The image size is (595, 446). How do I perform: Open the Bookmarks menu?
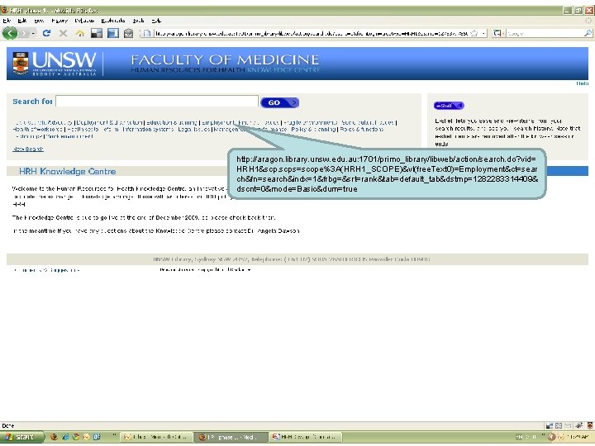point(113,21)
